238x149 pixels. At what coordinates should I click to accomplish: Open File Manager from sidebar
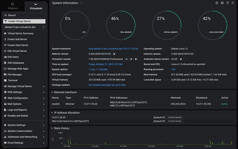(x=14, y=74)
